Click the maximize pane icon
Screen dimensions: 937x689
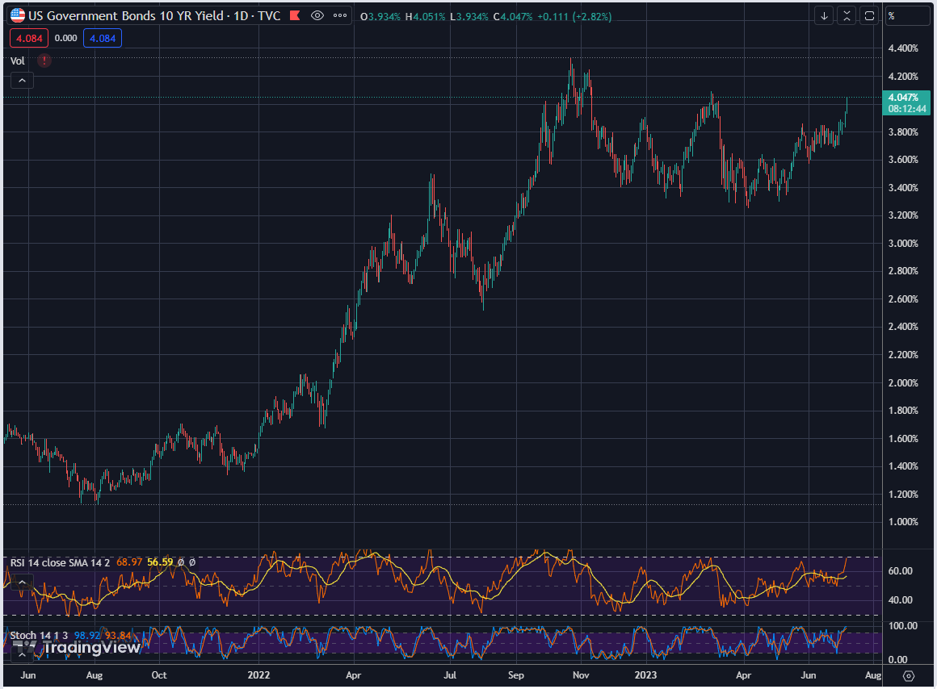(869, 16)
